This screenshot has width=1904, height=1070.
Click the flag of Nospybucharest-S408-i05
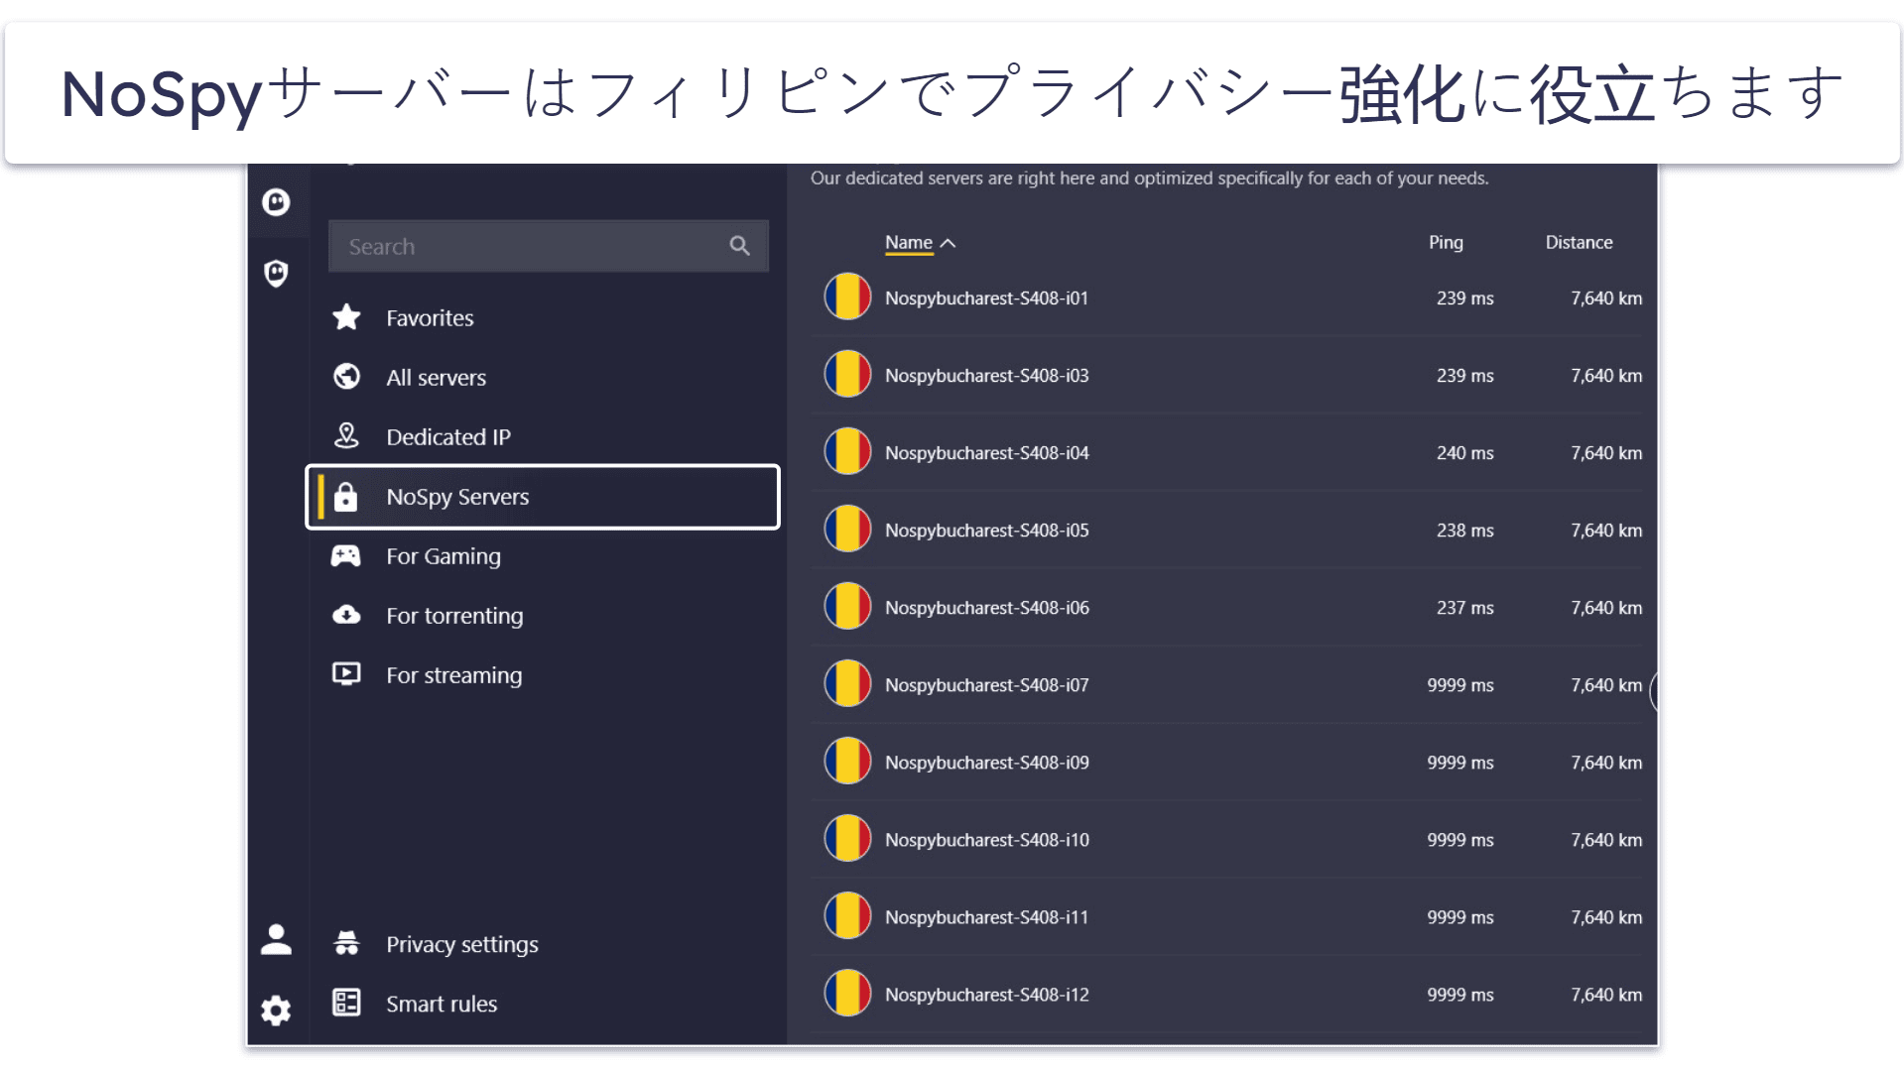847,529
